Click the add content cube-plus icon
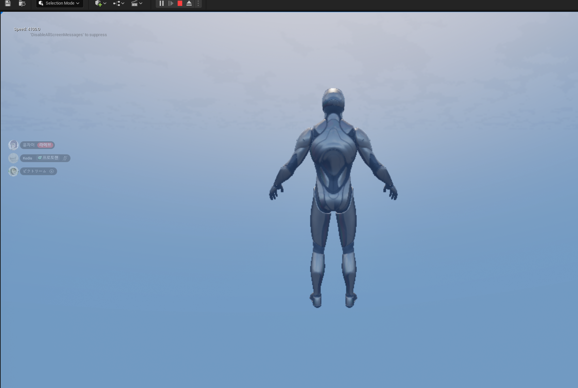Image resolution: width=578 pixels, height=388 pixels. [x=98, y=3]
